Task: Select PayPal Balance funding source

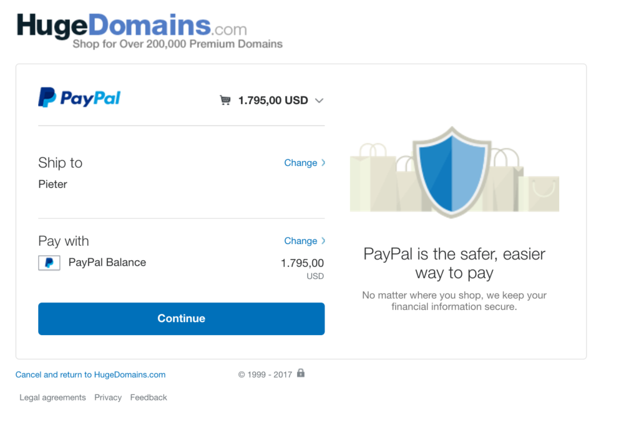Action: point(107,263)
